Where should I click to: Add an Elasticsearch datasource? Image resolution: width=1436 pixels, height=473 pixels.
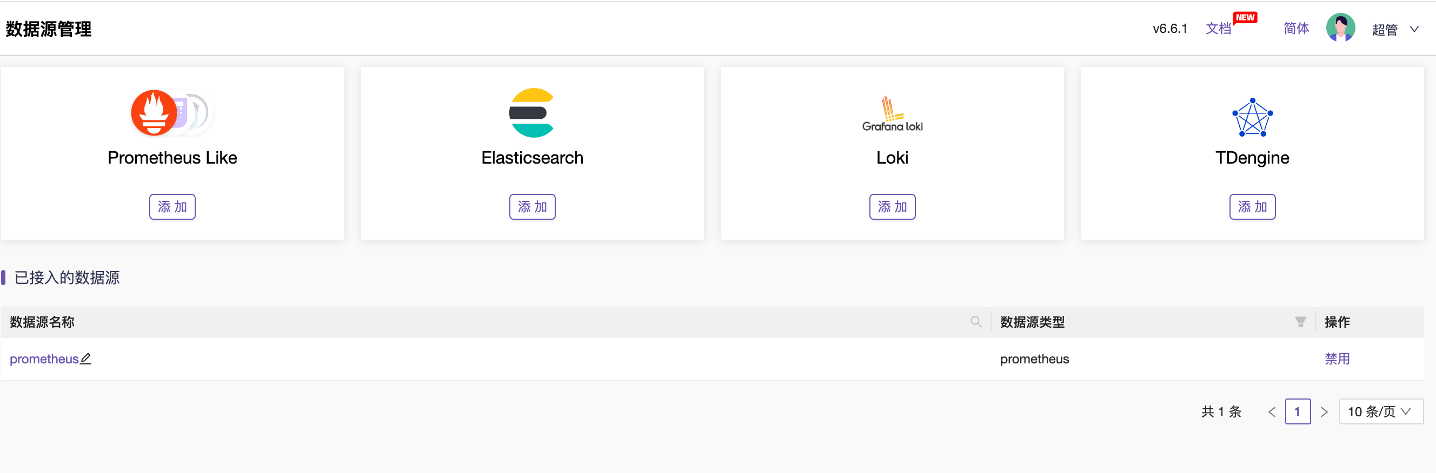click(532, 207)
